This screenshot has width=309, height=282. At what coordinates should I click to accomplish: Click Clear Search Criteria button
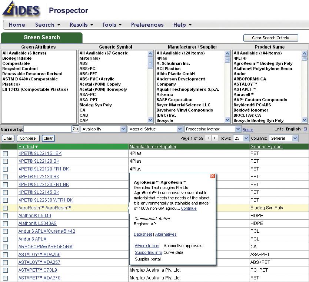pos(270,38)
